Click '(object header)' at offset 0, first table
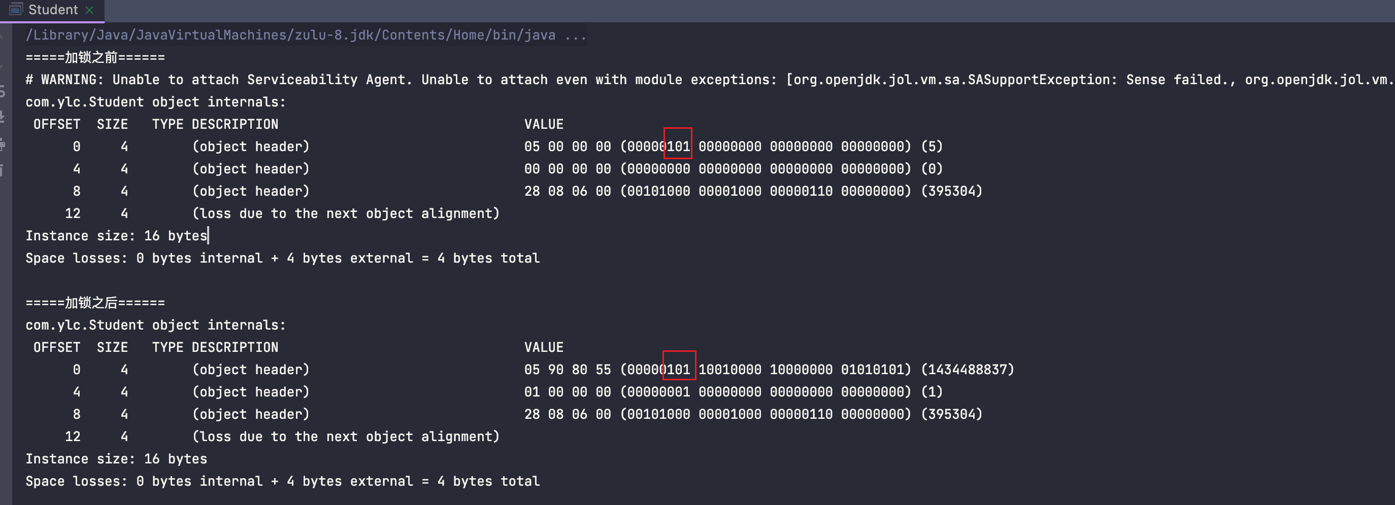Viewport: 1395px width, 505px height. pyautogui.click(x=251, y=147)
